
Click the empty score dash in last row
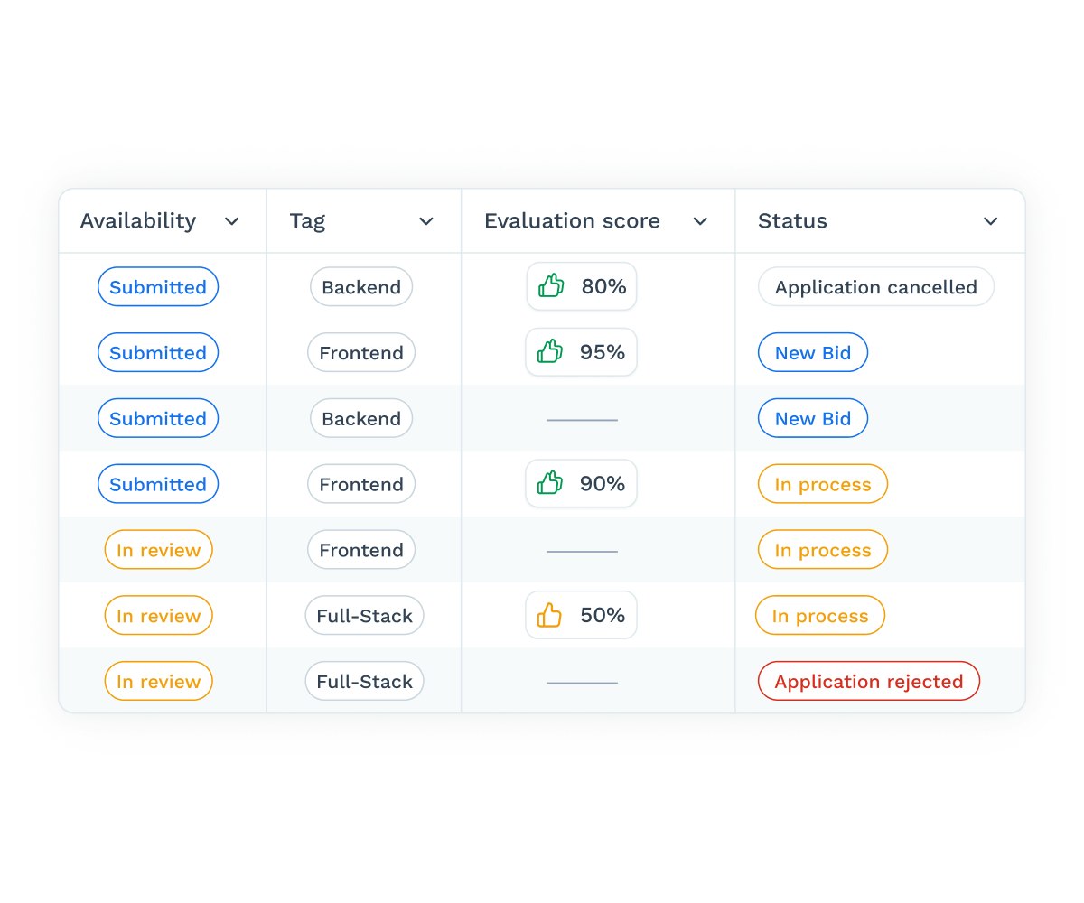(x=582, y=683)
